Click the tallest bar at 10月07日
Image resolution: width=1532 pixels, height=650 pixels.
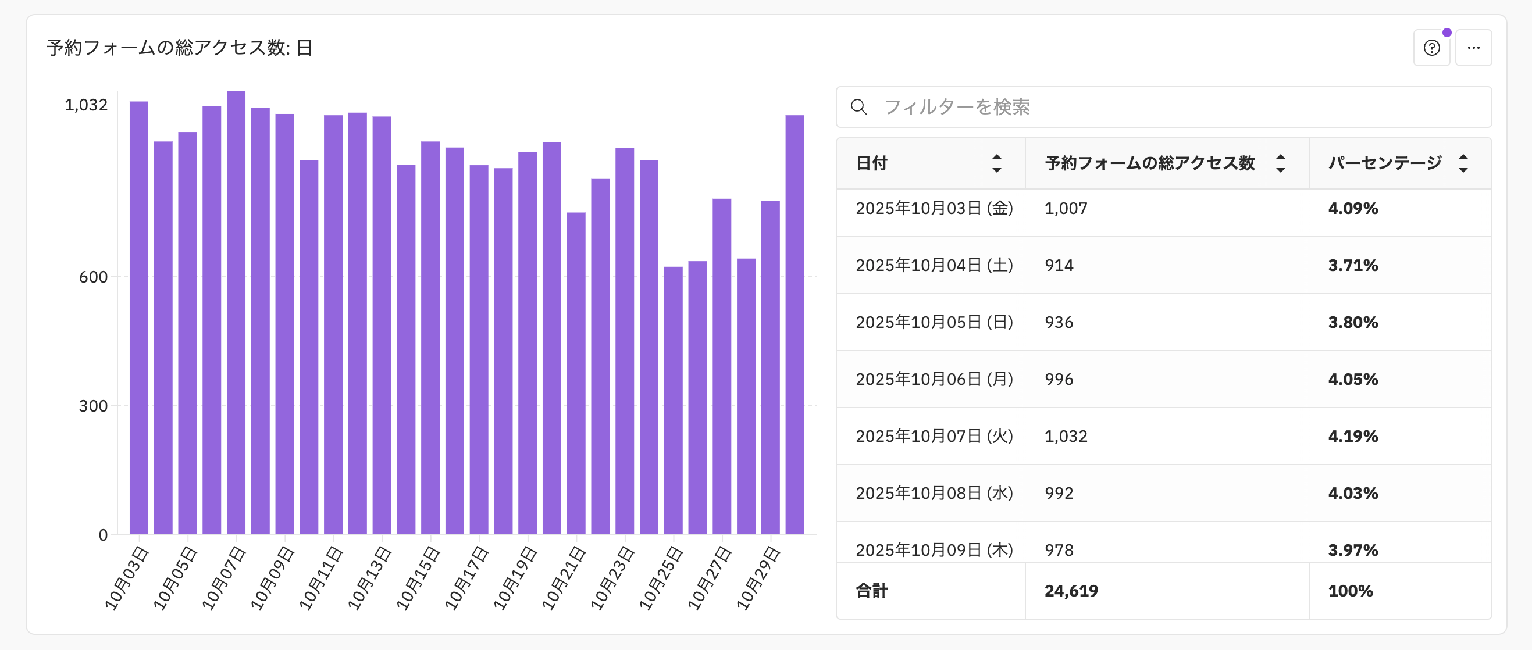pyautogui.click(x=236, y=313)
